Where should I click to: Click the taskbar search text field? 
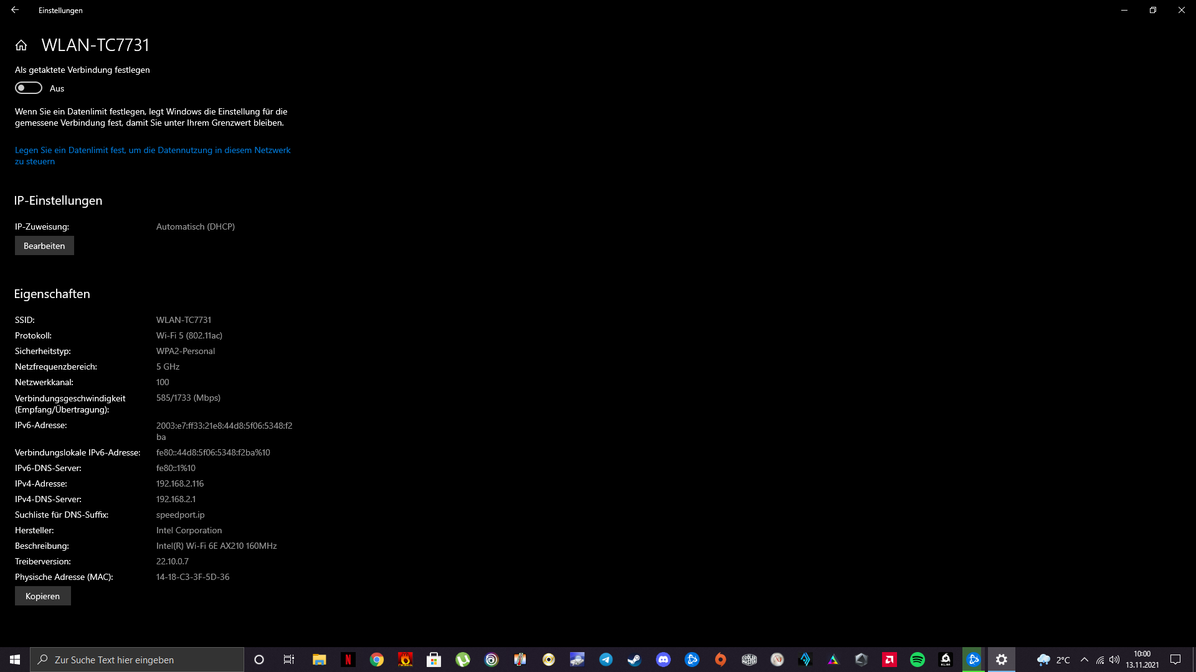[137, 660]
